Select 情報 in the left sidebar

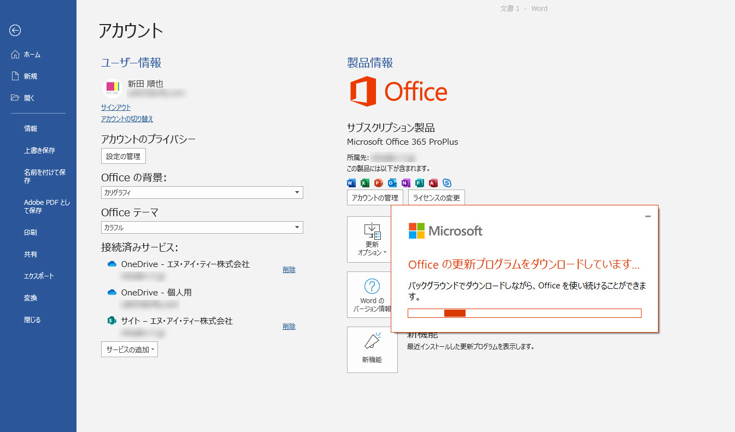click(31, 129)
